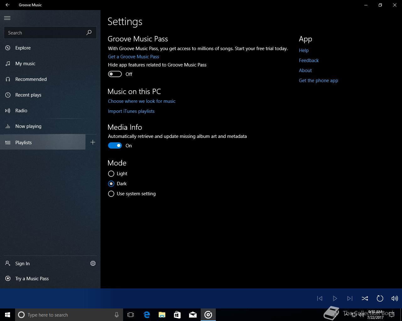Skip to next track
Viewport: 402px width, 321px height.
[350, 298]
